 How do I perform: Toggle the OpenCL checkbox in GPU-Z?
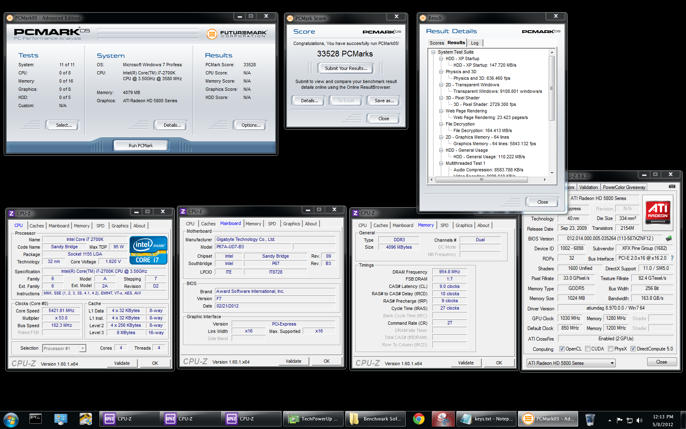[562, 349]
